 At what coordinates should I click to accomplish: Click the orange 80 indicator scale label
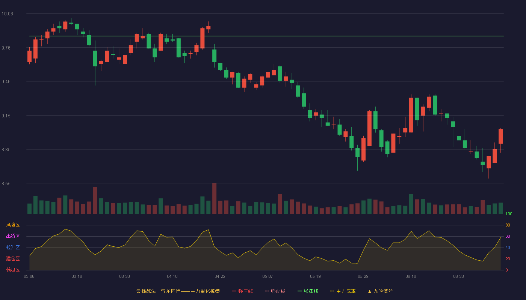tap(508, 225)
